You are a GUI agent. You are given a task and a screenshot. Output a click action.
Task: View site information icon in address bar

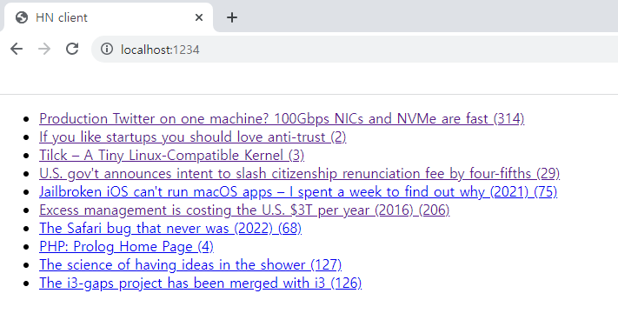coord(107,49)
